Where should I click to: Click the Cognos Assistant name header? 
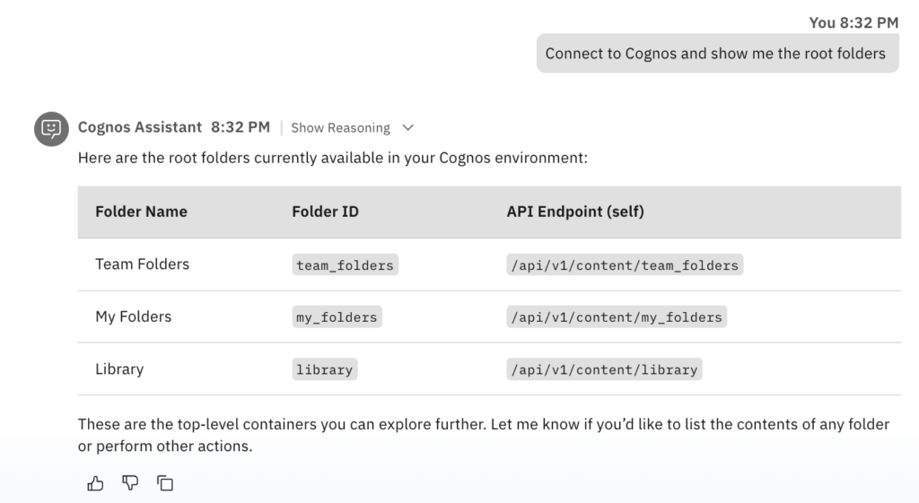click(x=139, y=127)
